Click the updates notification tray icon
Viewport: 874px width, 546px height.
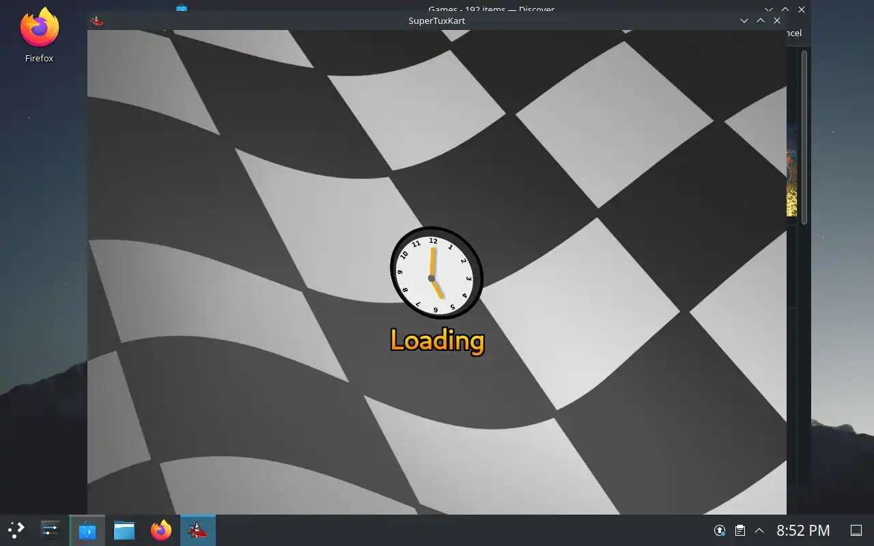(720, 530)
